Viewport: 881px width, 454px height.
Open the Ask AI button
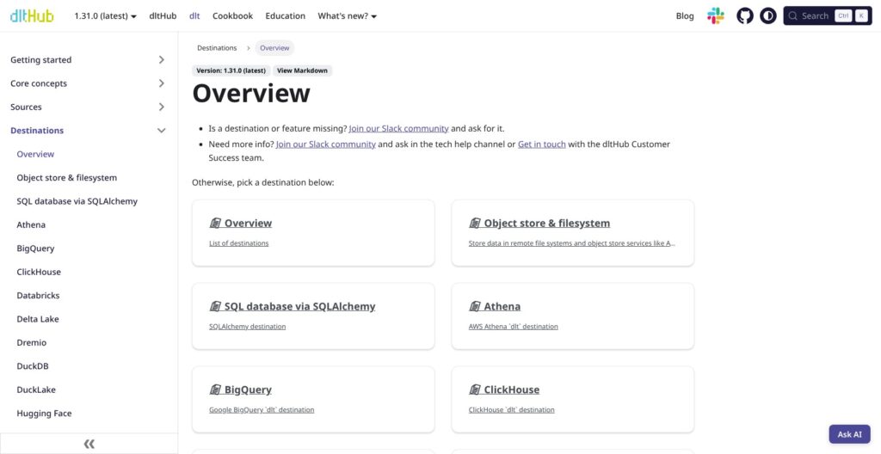pos(849,434)
